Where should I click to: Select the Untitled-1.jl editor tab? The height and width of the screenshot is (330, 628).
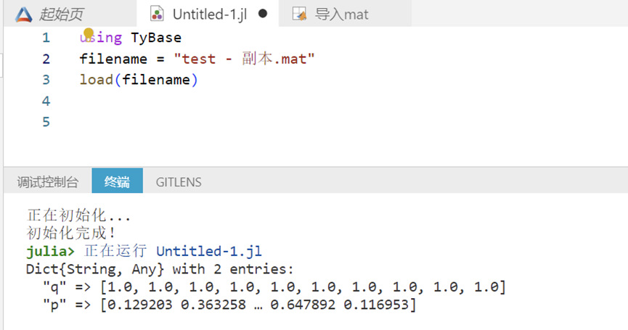pos(208,14)
